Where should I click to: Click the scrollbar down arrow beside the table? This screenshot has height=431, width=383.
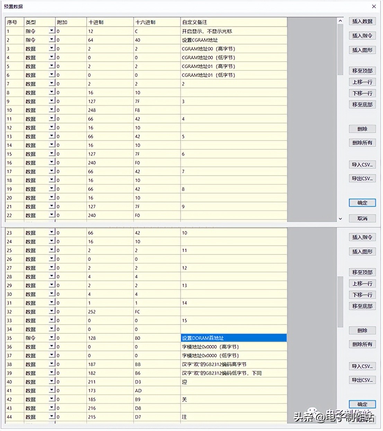(340, 219)
